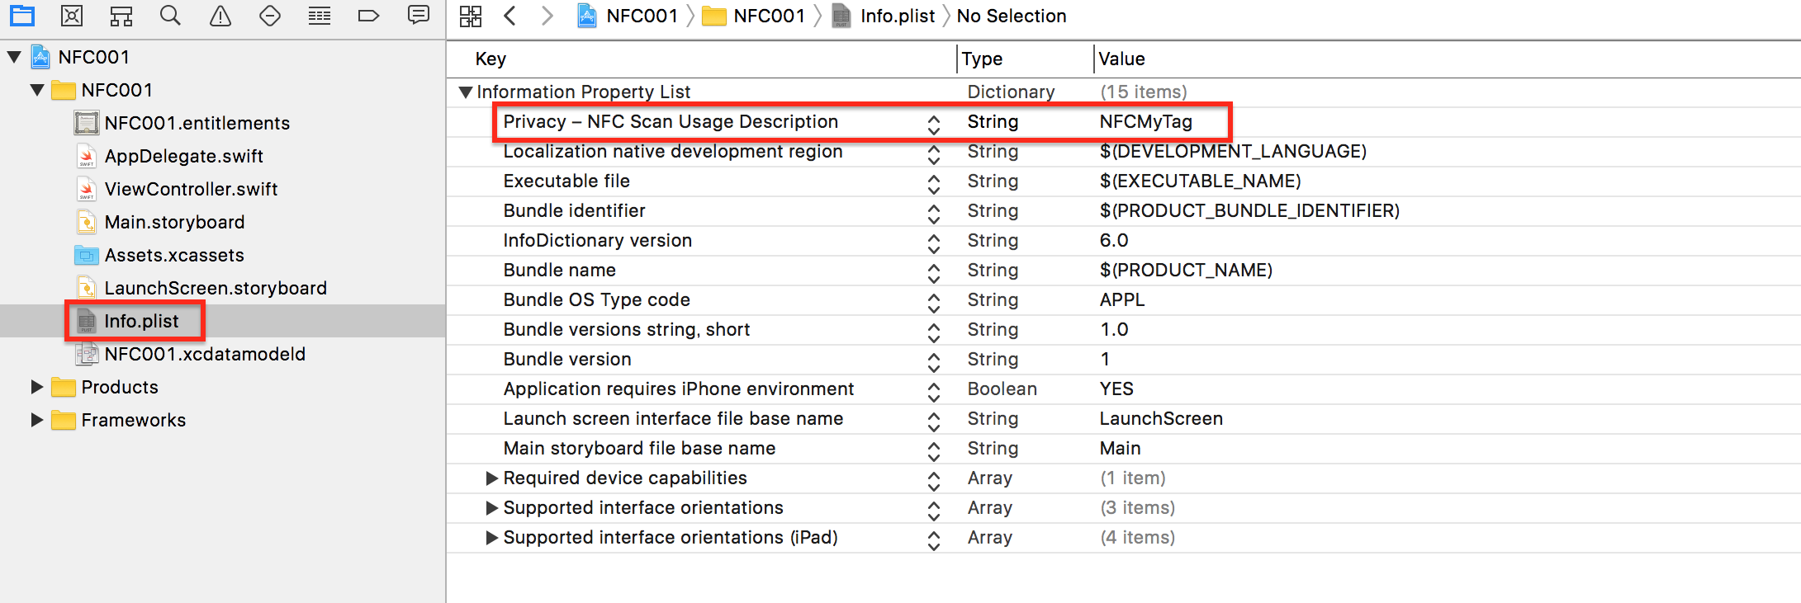Open the Report navigator speech bubble icon

pos(419,16)
